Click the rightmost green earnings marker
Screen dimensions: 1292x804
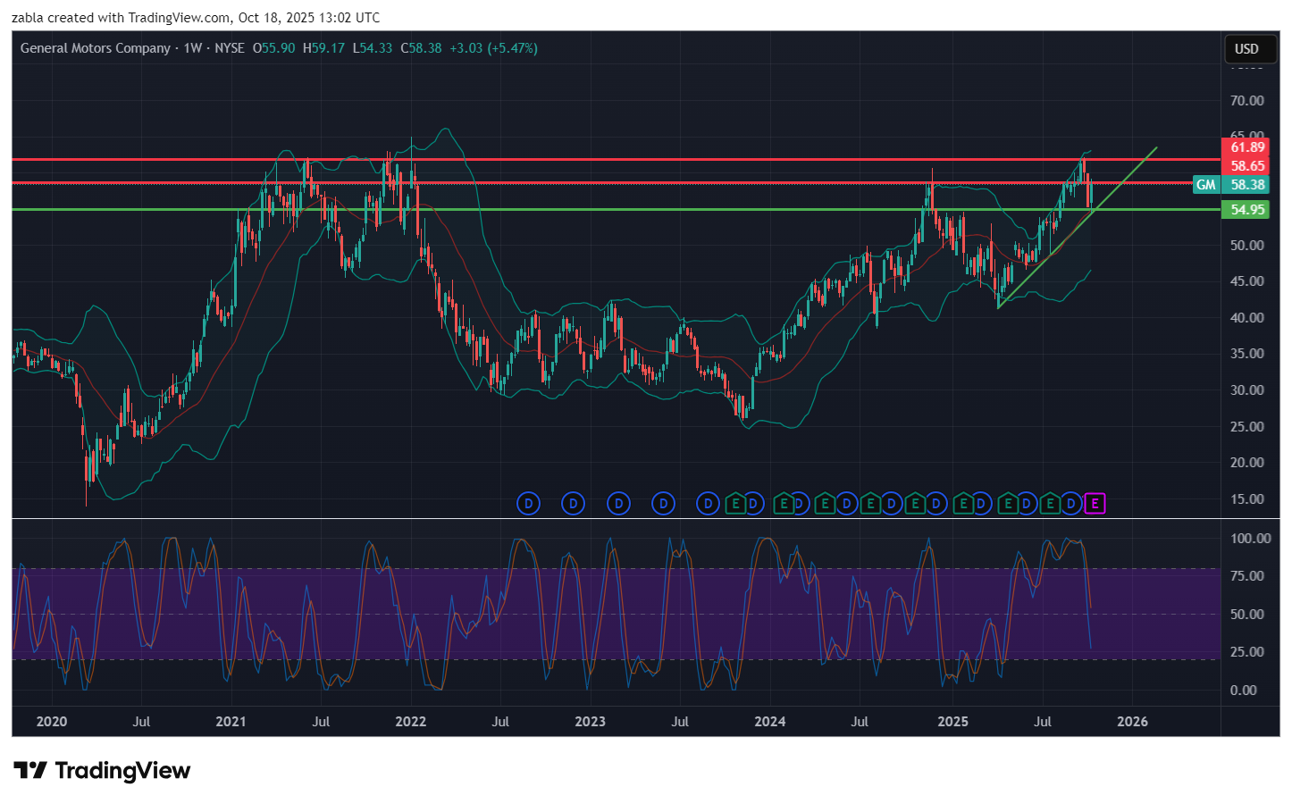1051,504
